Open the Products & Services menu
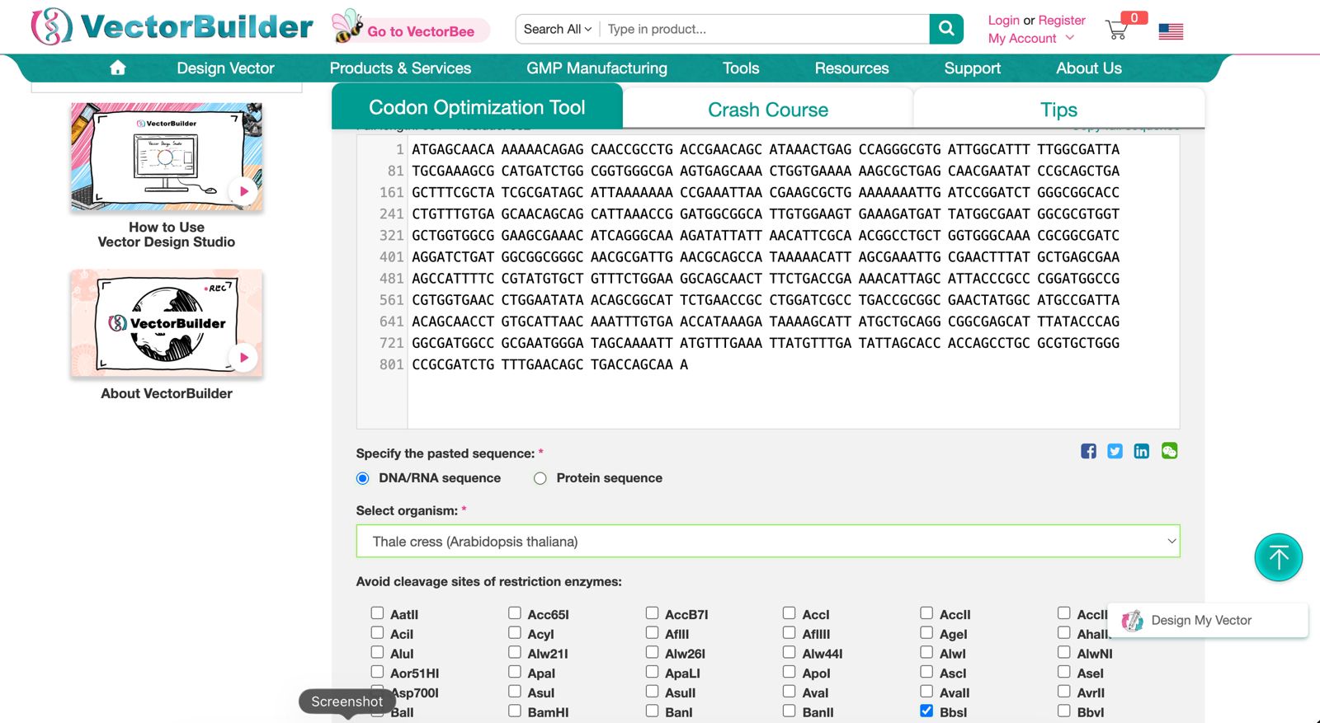The height and width of the screenshot is (723, 1320). [400, 68]
